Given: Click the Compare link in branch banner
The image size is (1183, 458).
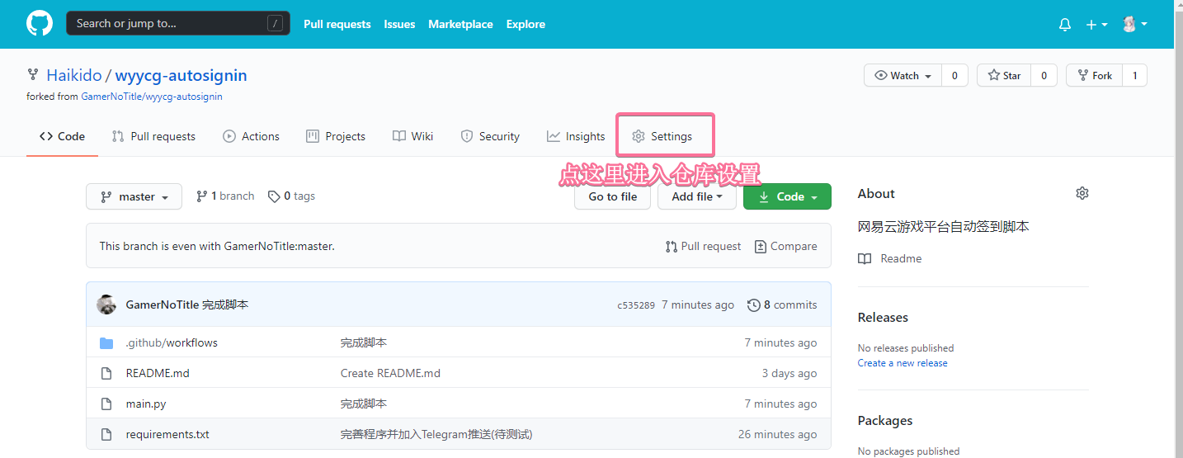Looking at the screenshot, I should (786, 246).
